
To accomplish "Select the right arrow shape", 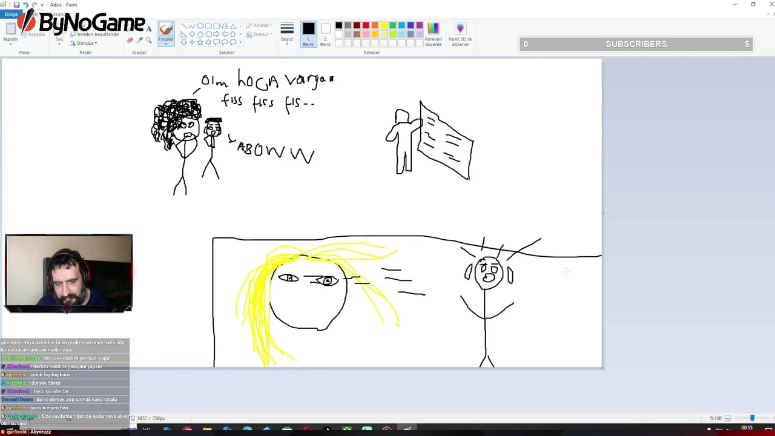I will [x=216, y=34].
